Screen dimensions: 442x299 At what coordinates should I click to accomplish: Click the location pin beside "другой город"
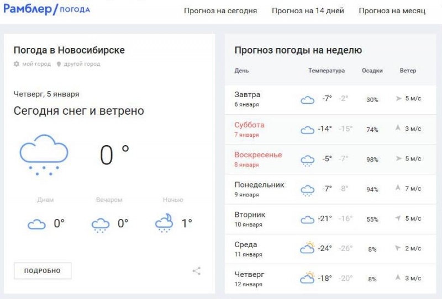(59, 64)
